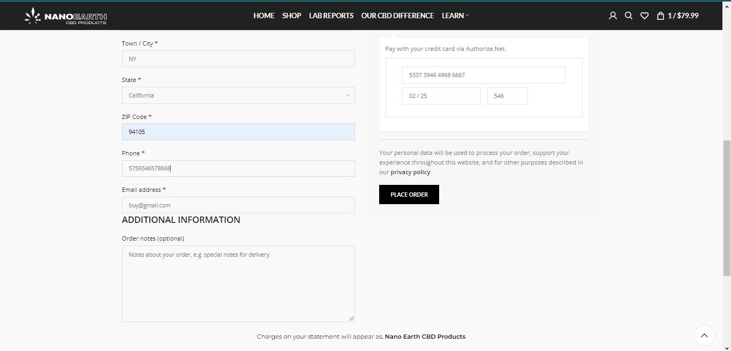The image size is (731, 351).
Task: Select the Order notes text area
Action: tap(238, 283)
